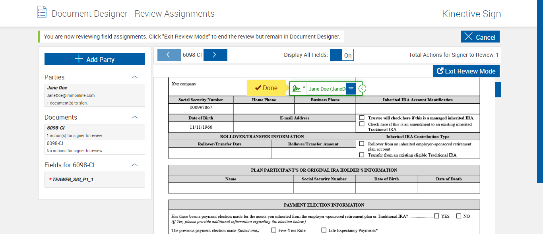Click the Cancel button
The width and height of the screenshot is (543, 234).
[480, 37]
